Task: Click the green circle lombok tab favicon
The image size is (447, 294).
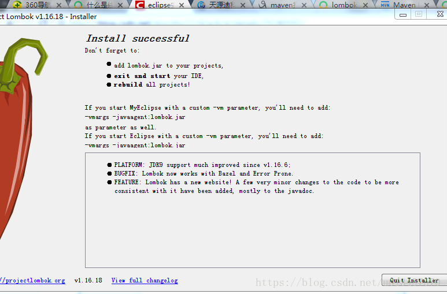Action: coord(323,5)
